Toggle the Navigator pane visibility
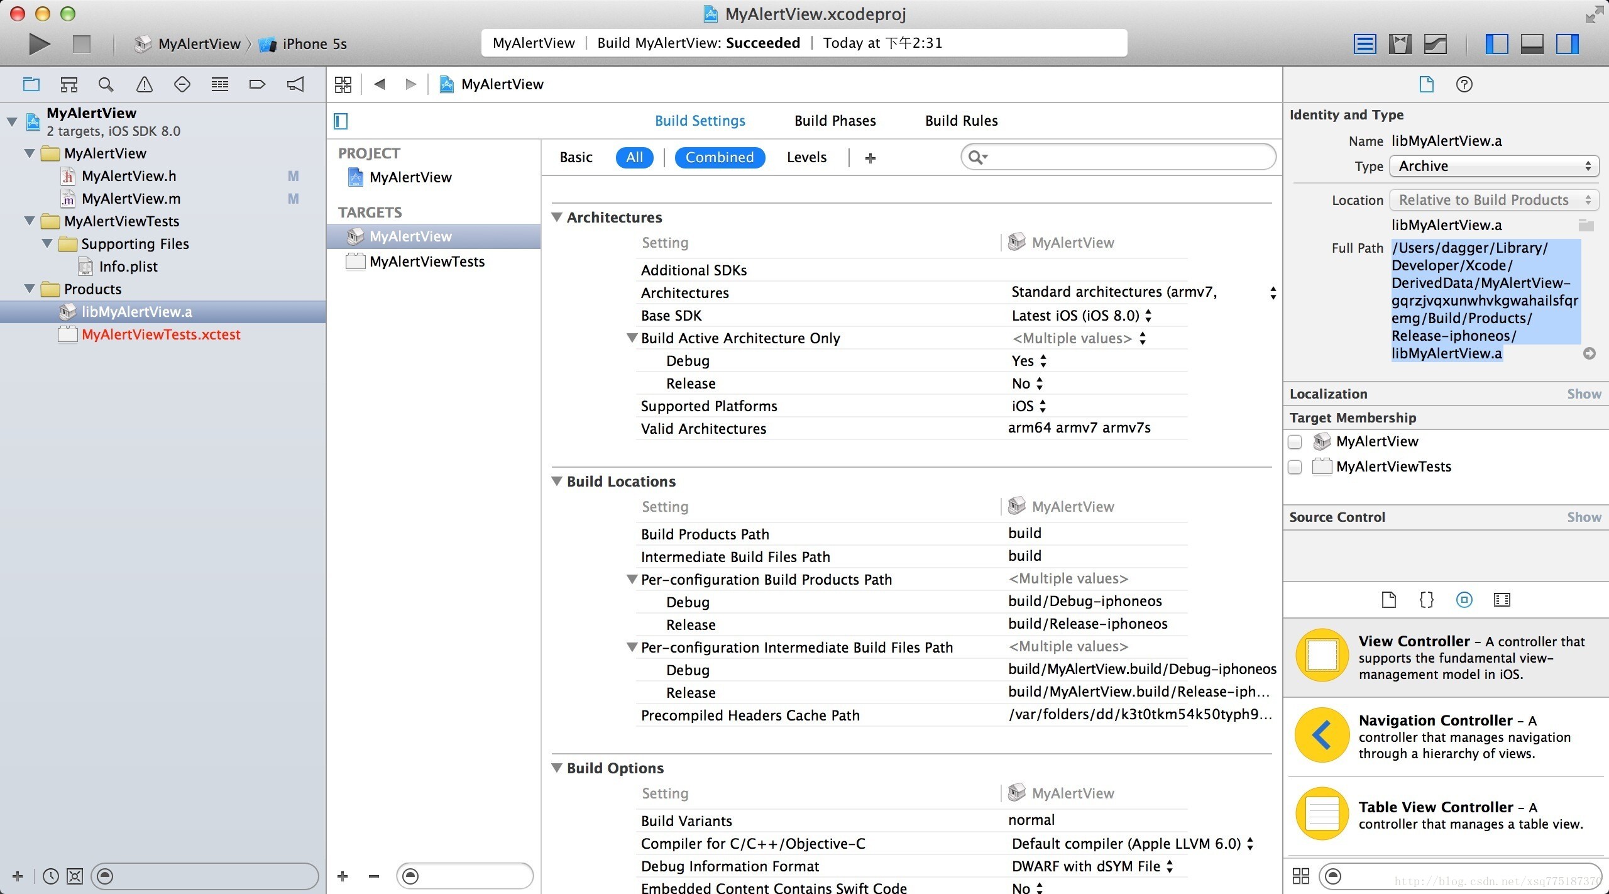 click(1496, 44)
